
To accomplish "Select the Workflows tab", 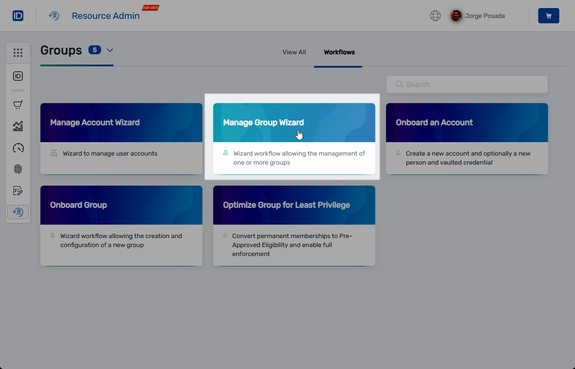I will 339,52.
